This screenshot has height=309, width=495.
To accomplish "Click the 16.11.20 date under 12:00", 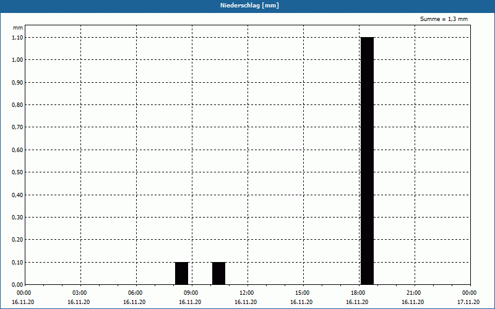I will [246, 302].
